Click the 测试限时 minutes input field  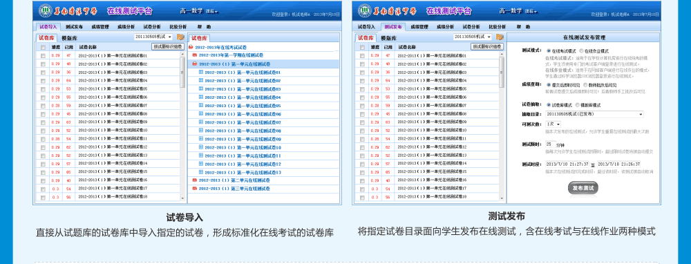[550, 144]
